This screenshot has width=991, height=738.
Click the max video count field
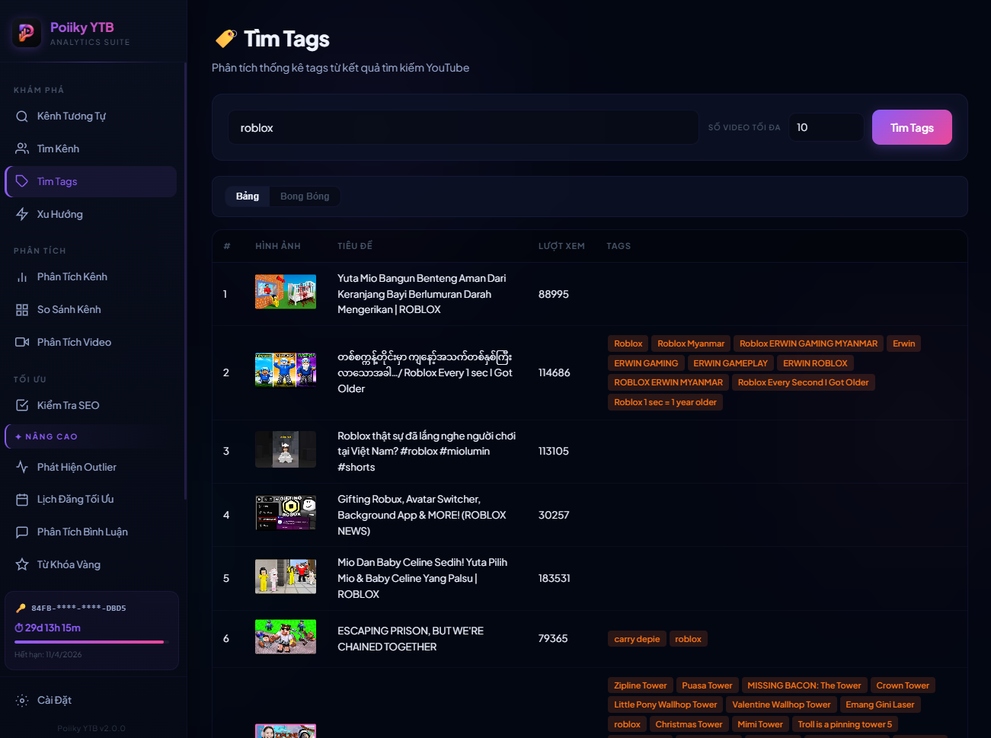coord(826,128)
